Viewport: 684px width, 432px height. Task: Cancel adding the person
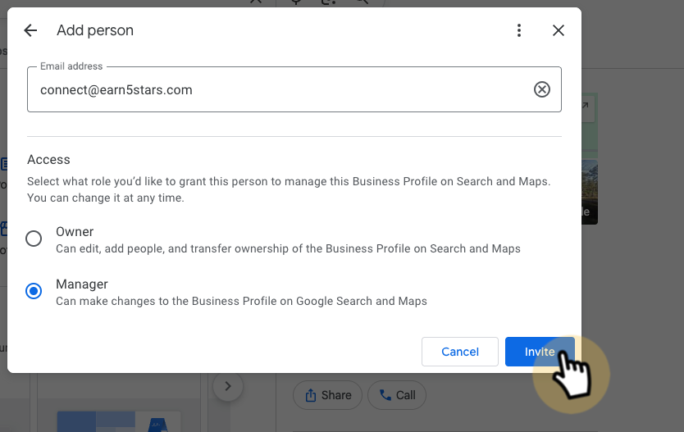(460, 352)
